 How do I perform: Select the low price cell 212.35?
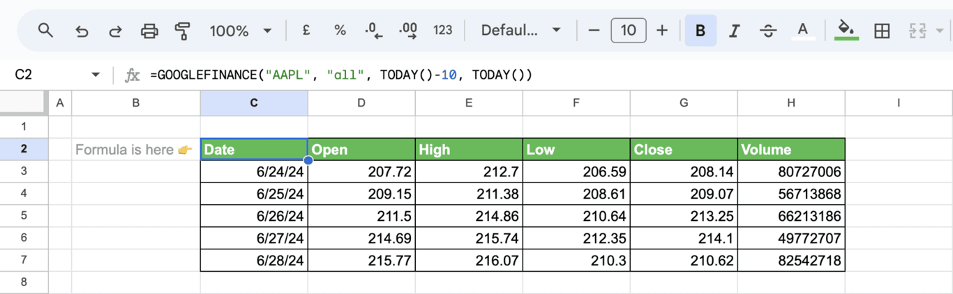(x=576, y=238)
